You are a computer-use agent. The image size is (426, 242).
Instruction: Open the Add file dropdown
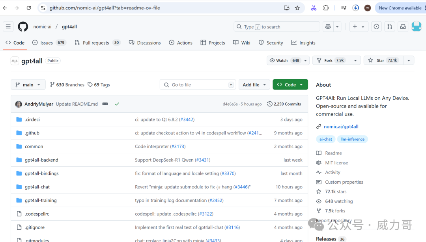[254, 85]
